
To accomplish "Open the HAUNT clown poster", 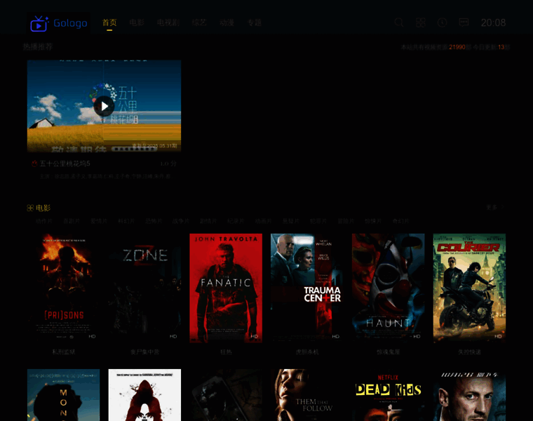I will click(389, 288).
